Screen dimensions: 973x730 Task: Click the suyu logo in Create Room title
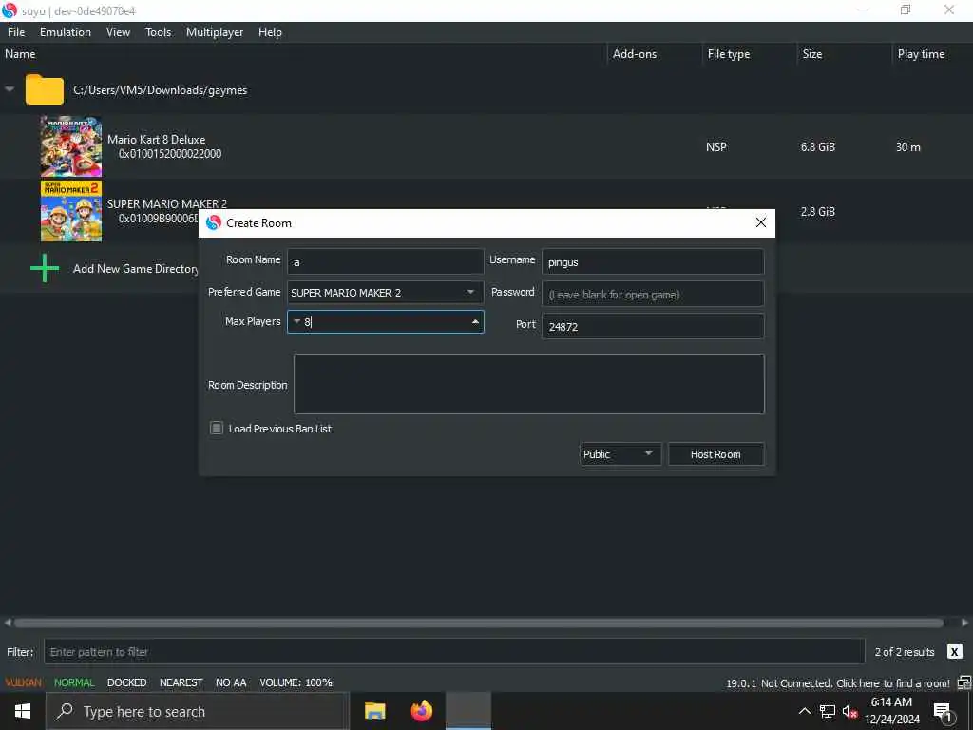(x=214, y=222)
